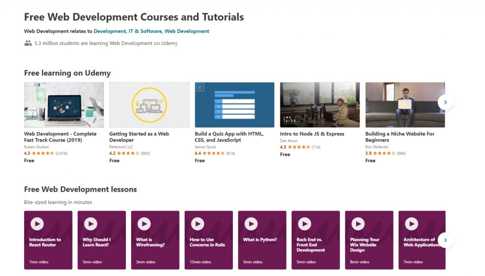Click Bite-sized learning in minutes subtitle
The height and width of the screenshot is (276, 485).
58,202
